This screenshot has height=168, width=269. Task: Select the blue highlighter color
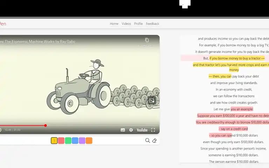coord(75,141)
